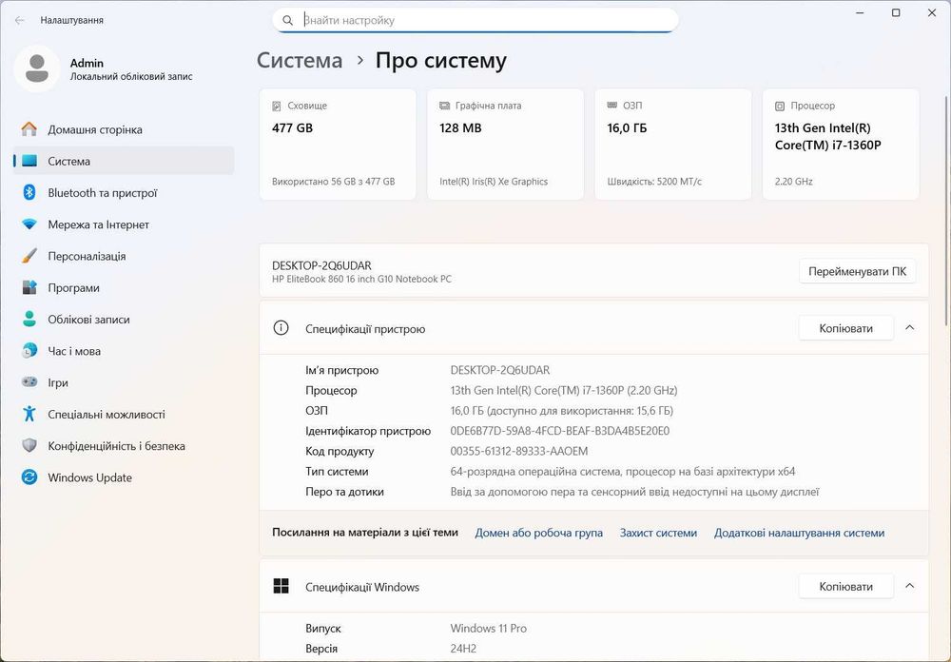Click the Мережа та Інтернет Wi-Fi icon
This screenshot has width=951, height=662.
pyautogui.click(x=29, y=224)
